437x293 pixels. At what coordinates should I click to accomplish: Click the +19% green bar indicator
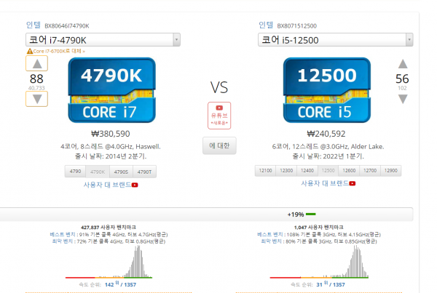[x=311, y=214]
